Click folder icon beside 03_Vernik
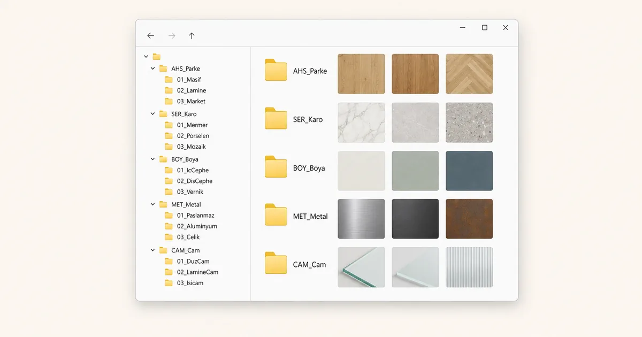The image size is (642, 337). (169, 192)
